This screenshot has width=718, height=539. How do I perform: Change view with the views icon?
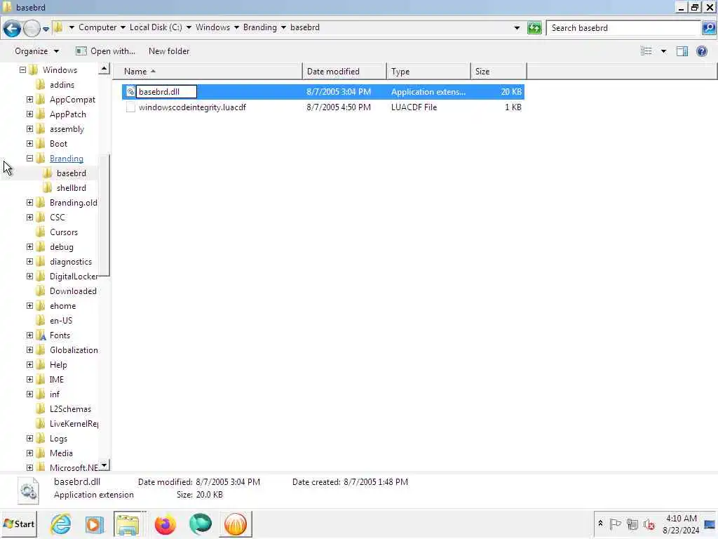646,51
